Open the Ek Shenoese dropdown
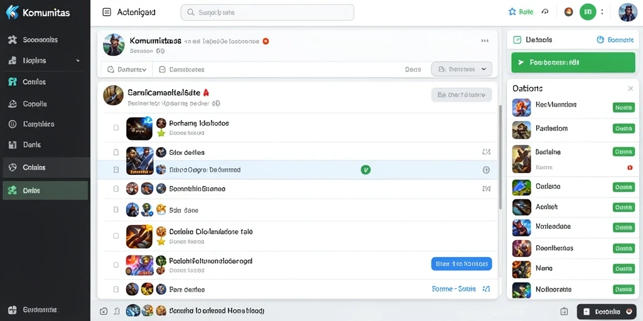Viewport: 643px width, 321px height. coord(462,69)
